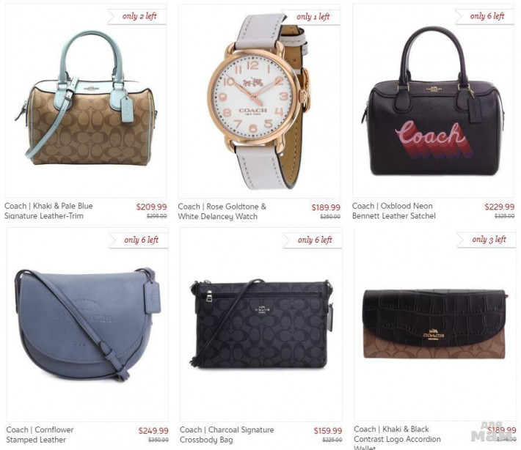Click the 'only 3 left' ribbon badge
The image size is (521, 450).
(487, 240)
